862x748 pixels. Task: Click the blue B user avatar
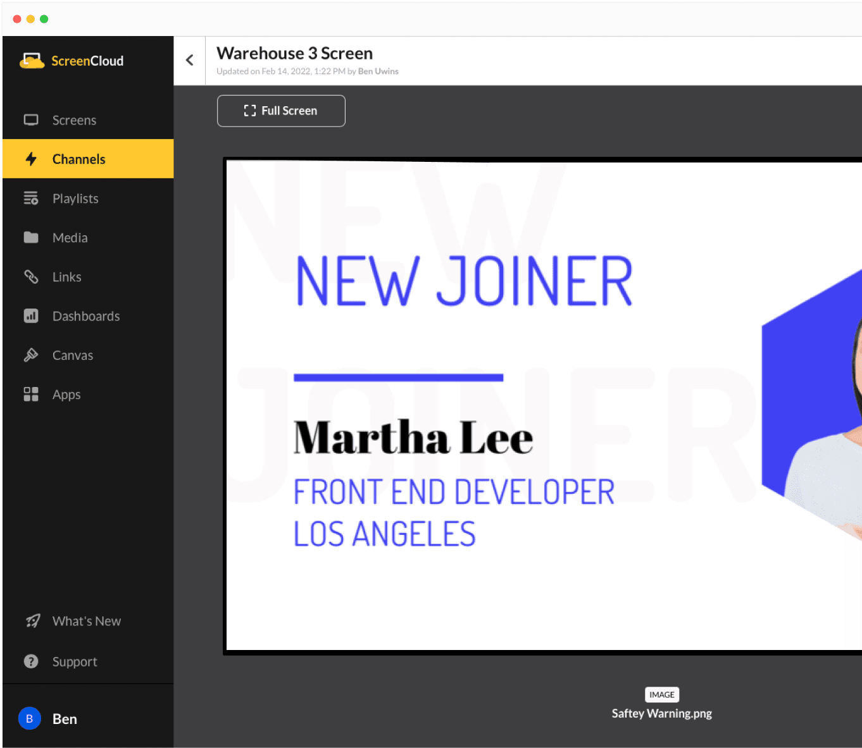click(x=30, y=718)
